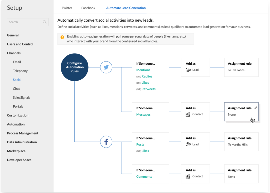
Task: Select the Automate Lead Generation tab
Action: pos(126,8)
